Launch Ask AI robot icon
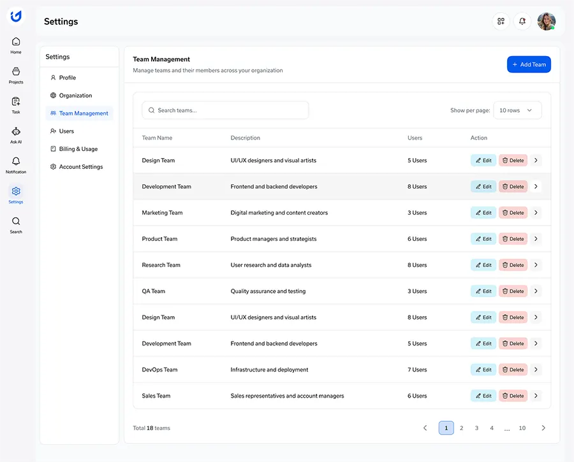Viewport: 574px width, 462px height. (16, 135)
